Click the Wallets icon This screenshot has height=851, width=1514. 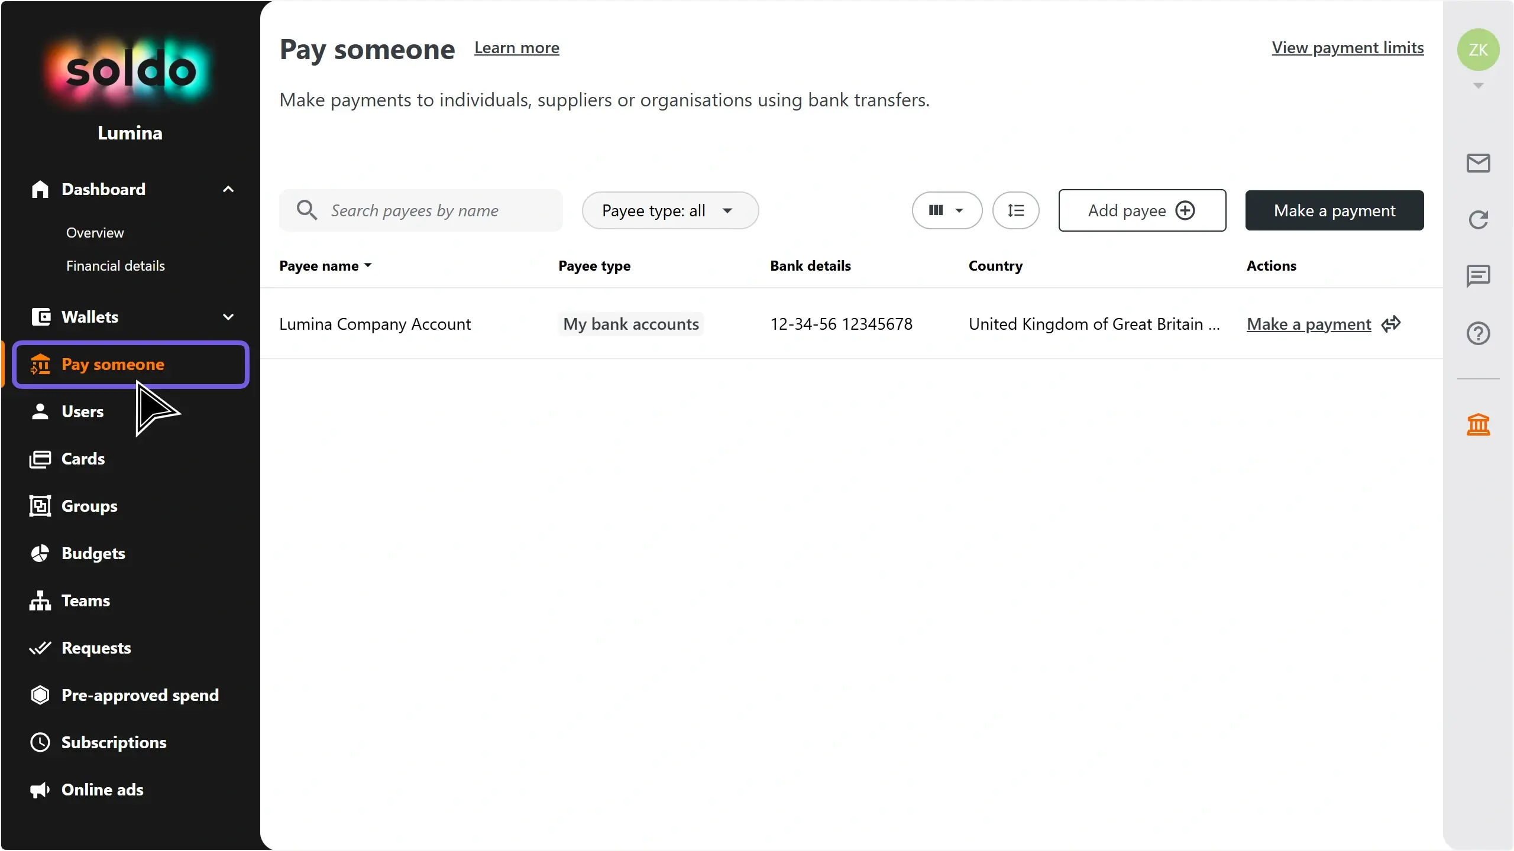click(41, 317)
